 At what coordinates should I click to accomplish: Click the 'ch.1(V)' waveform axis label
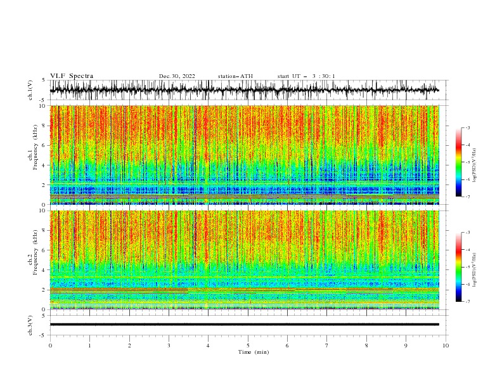[30, 90]
